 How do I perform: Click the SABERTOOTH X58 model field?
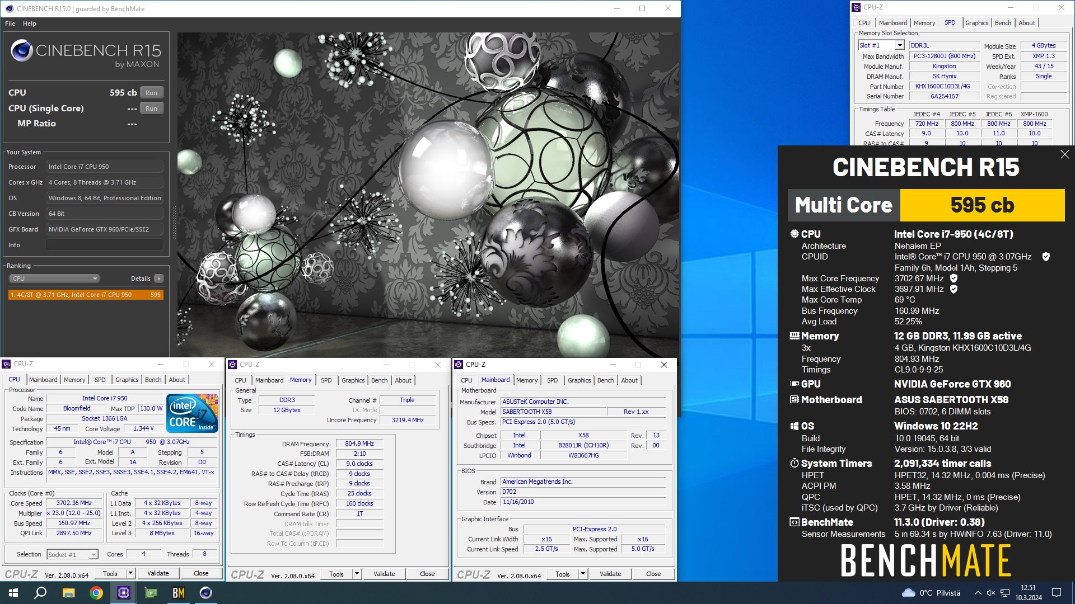tap(553, 412)
